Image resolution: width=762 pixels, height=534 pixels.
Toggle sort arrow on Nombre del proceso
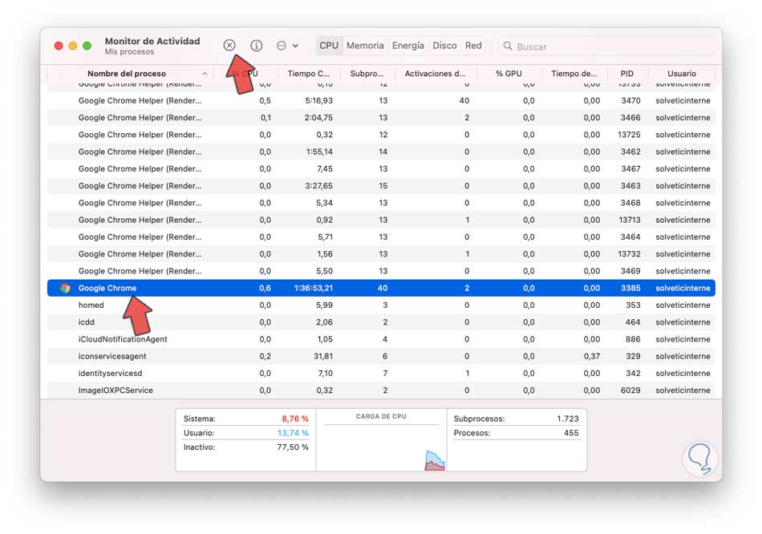(205, 74)
